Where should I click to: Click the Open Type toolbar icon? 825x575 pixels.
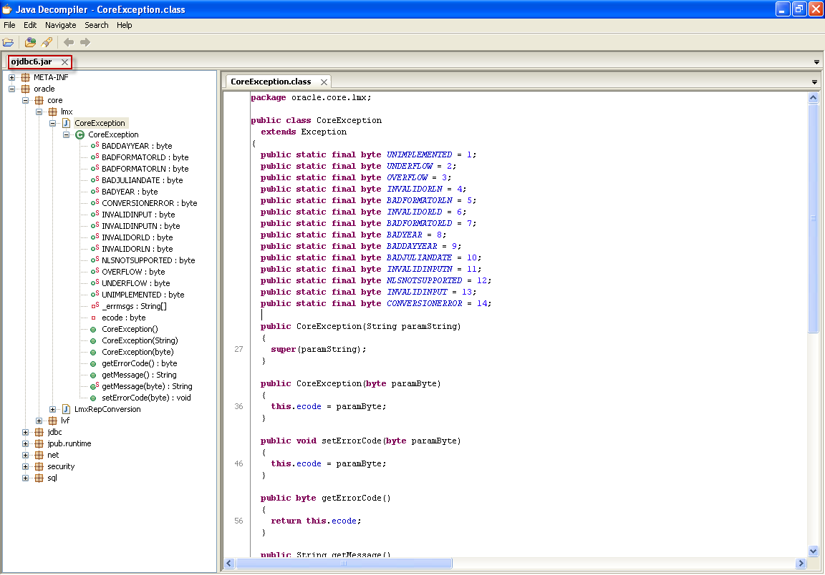(30, 42)
